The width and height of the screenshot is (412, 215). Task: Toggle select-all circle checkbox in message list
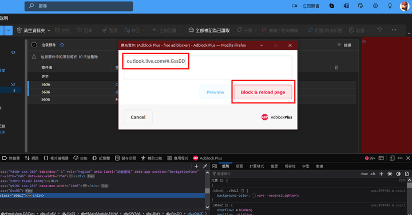pyautogui.click(x=34, y=45)
